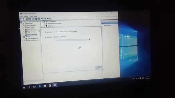Select Task Scheduler in the tree

[x=31, y=25]
